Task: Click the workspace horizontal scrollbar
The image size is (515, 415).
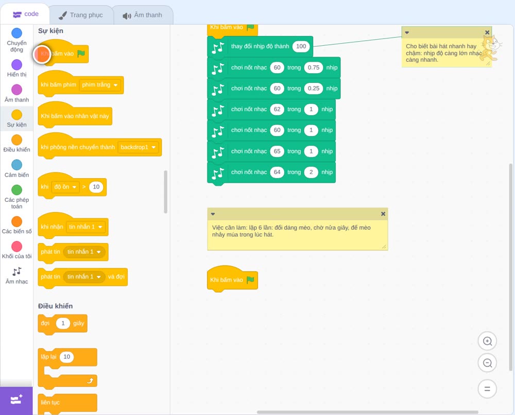Action: (x=367, y=412)
